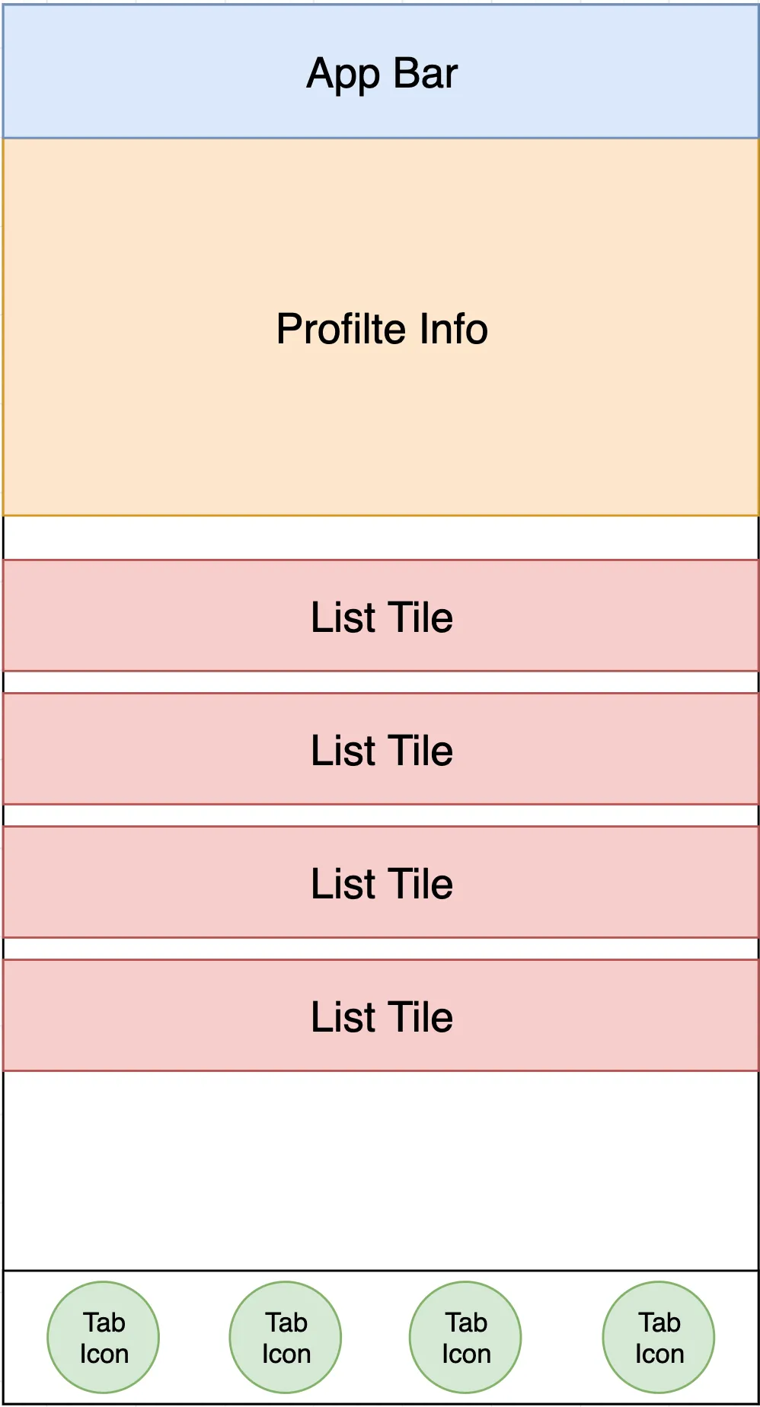Click the empty white area below the List Tiles
Screen dimensions: 760x1407
(x=381, y=1170)
